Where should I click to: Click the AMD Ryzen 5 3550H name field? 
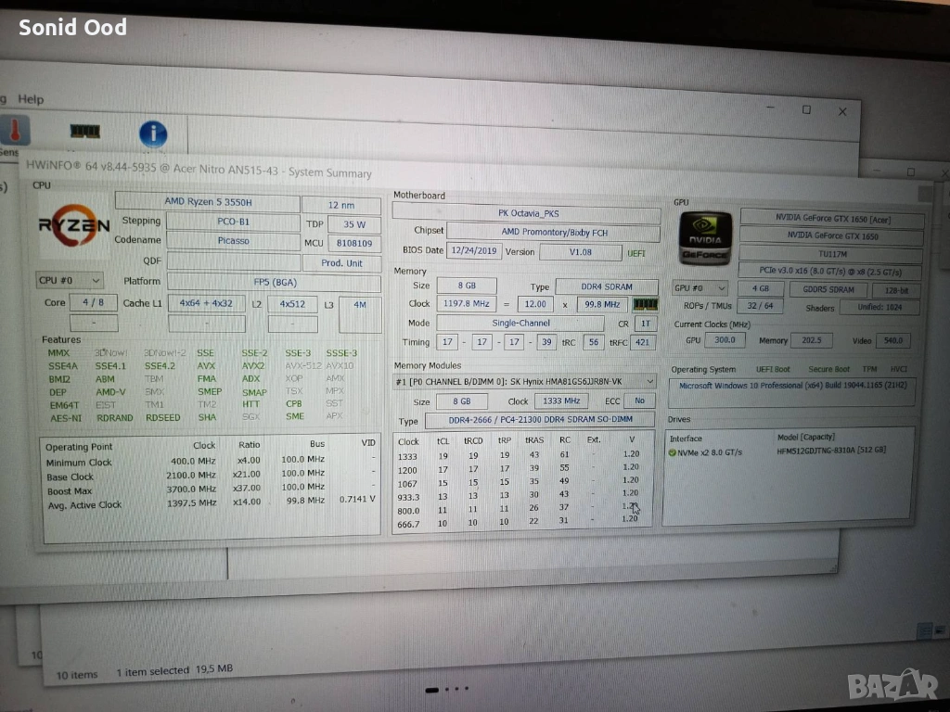206,203
